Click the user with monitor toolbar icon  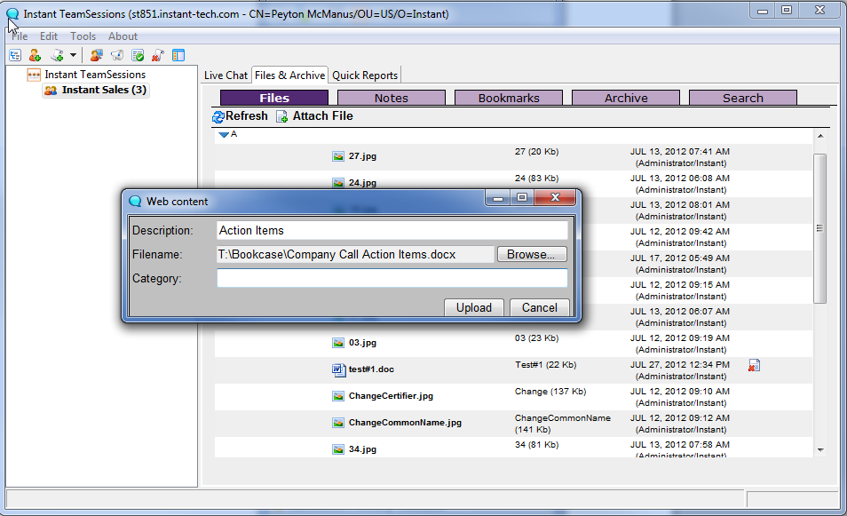tap(97, 55)
